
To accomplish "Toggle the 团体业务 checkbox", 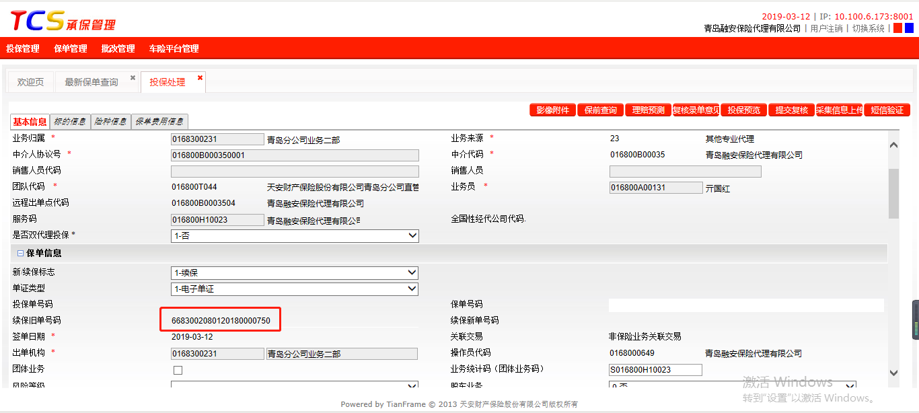I will point(178,370).
